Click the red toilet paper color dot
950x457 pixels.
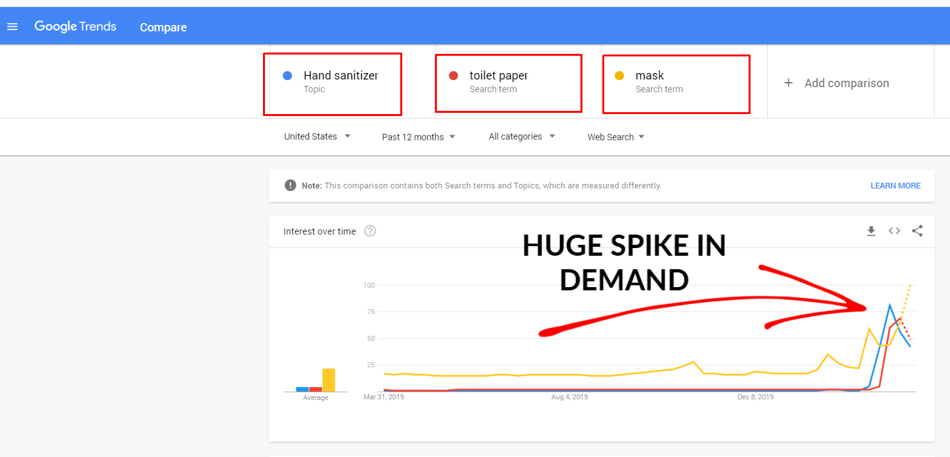click(x=454, y=76)
